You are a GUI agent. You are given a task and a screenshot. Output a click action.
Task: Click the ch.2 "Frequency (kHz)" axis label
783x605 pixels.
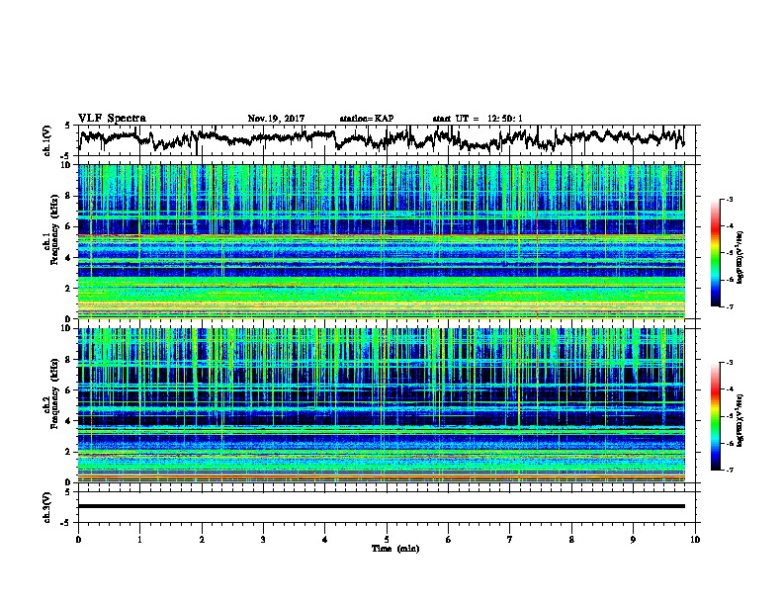coord(54,393)
